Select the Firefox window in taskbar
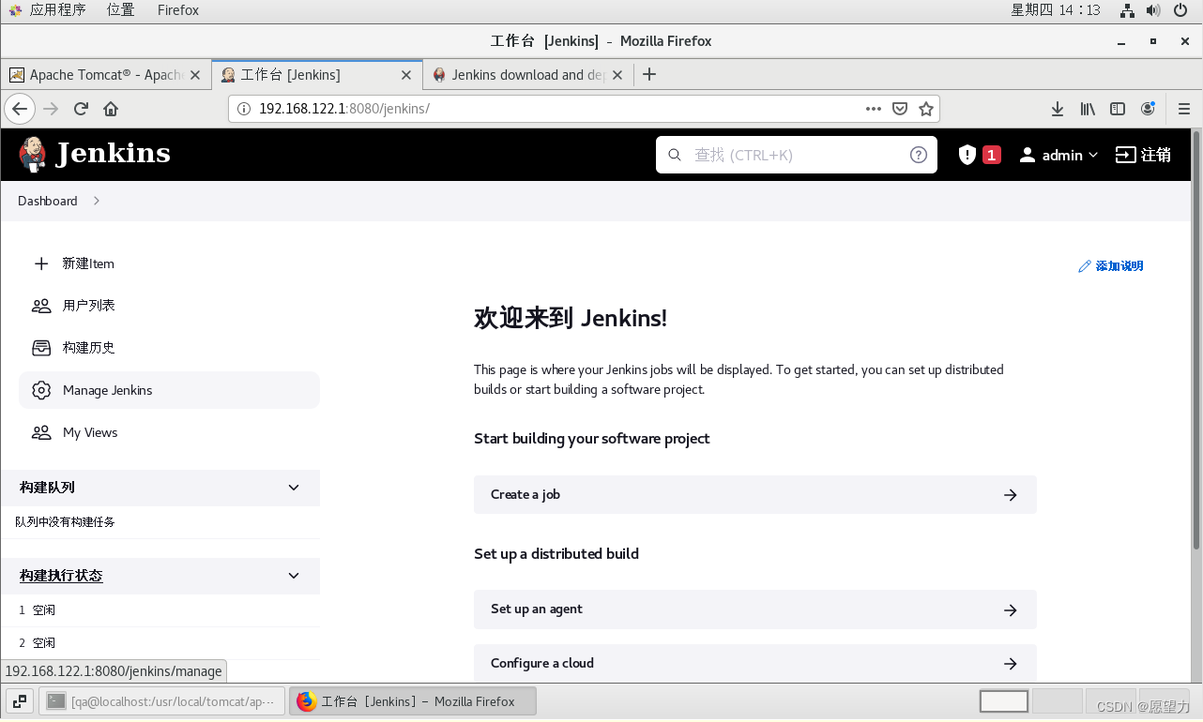Screen dimensions: 1203x722 point(413,701)
